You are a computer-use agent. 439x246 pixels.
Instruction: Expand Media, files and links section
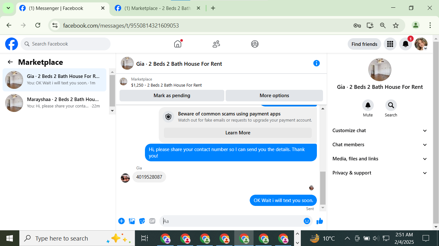point(380,159)
